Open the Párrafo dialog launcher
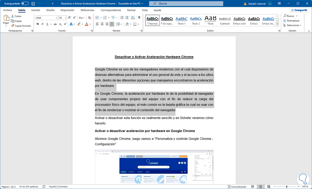 [141, 31]
